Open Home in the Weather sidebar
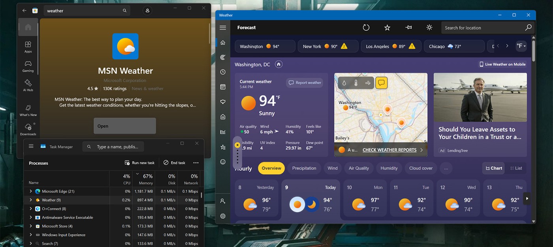Viewport: 553px width, 247px height. coord(223,42)
